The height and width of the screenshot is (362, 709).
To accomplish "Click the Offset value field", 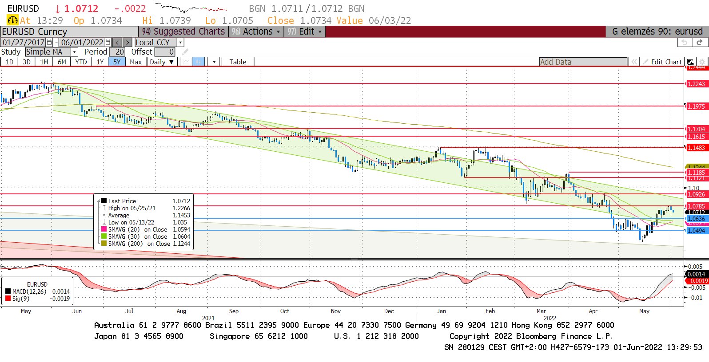I will coord(165,52).
